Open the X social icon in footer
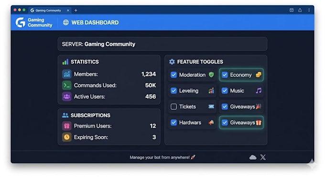 click(263, 157)
